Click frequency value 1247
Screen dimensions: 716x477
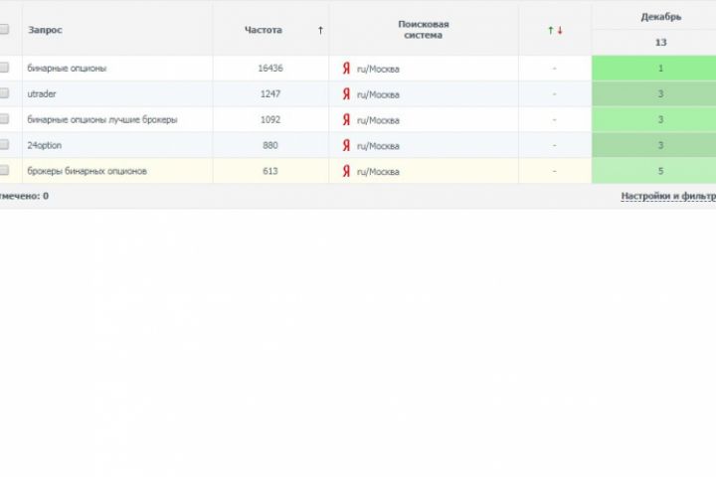[270, 94]
